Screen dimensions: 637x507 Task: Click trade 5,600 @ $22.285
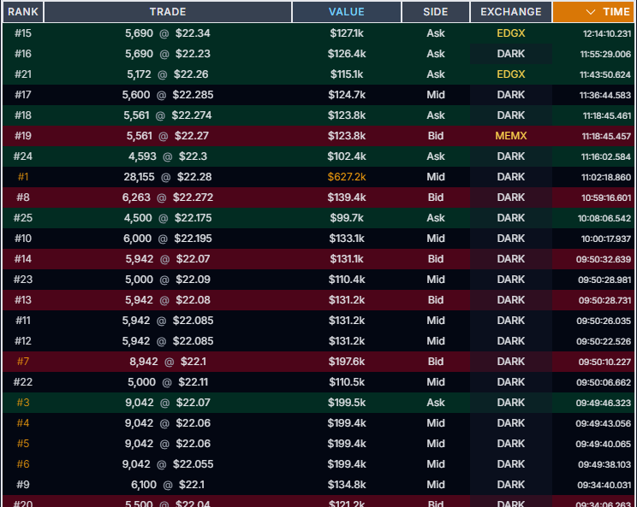click(x=168, y=95)
